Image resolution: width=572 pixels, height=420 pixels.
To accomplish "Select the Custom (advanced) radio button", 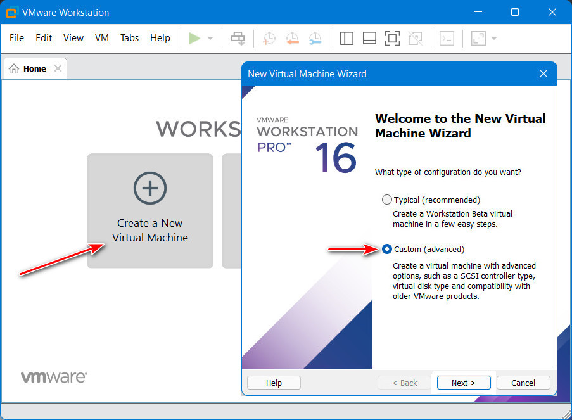I will 386,249.
